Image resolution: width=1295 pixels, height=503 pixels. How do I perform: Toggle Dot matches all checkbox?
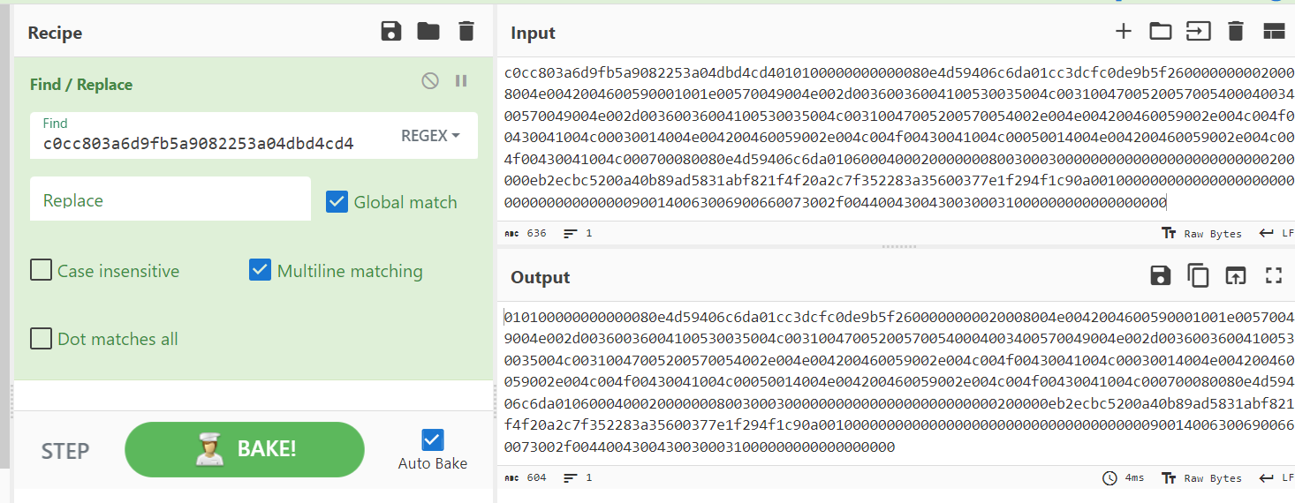(41, 339)
